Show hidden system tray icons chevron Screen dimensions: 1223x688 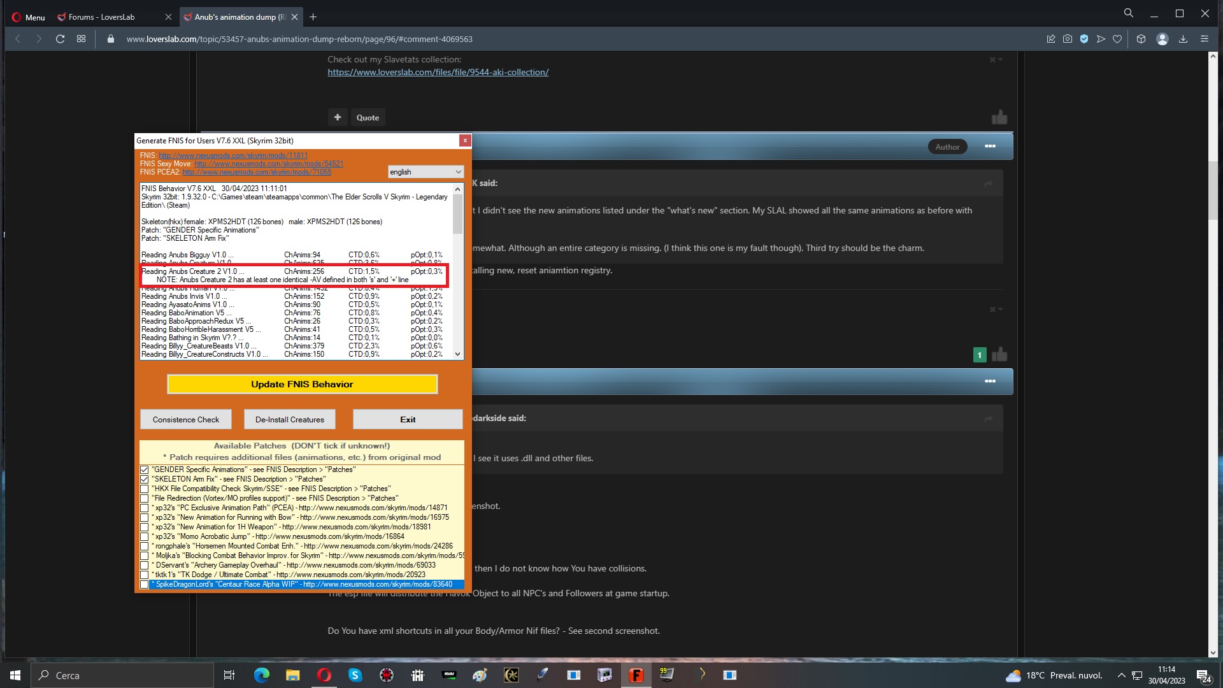click(1121, 675)
